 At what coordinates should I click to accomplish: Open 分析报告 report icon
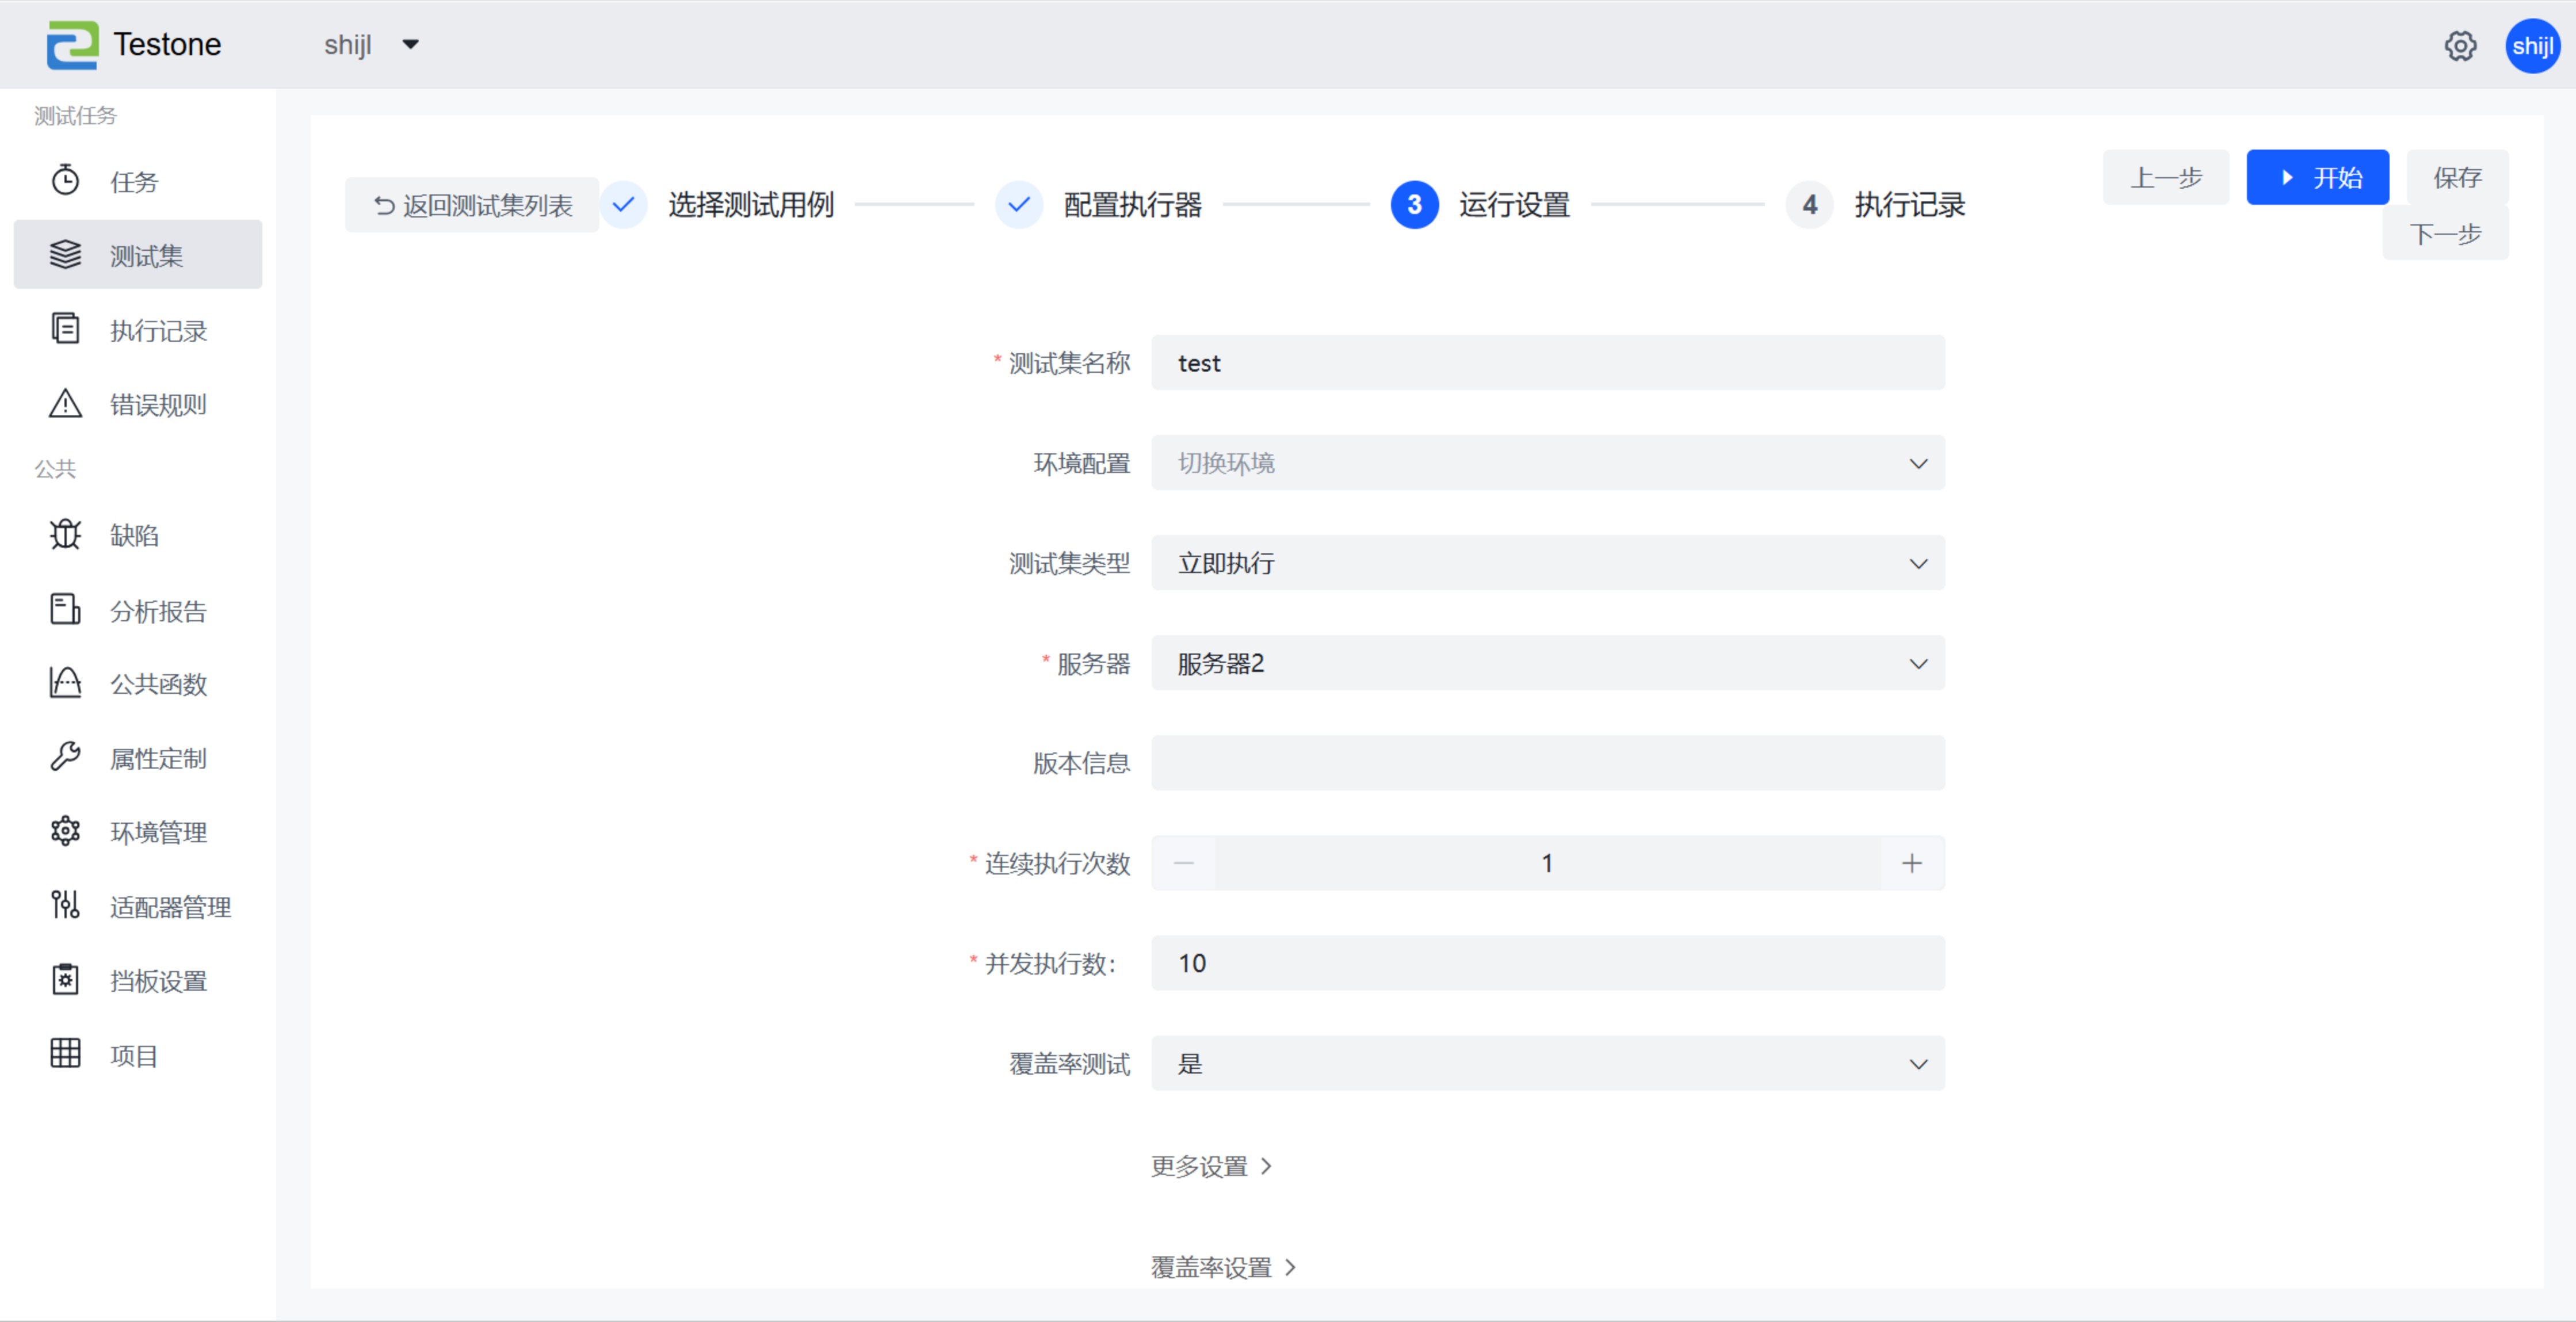coord(65,610)
